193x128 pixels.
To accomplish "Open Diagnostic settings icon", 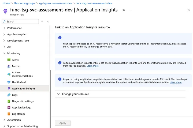I will pos(9,101).
